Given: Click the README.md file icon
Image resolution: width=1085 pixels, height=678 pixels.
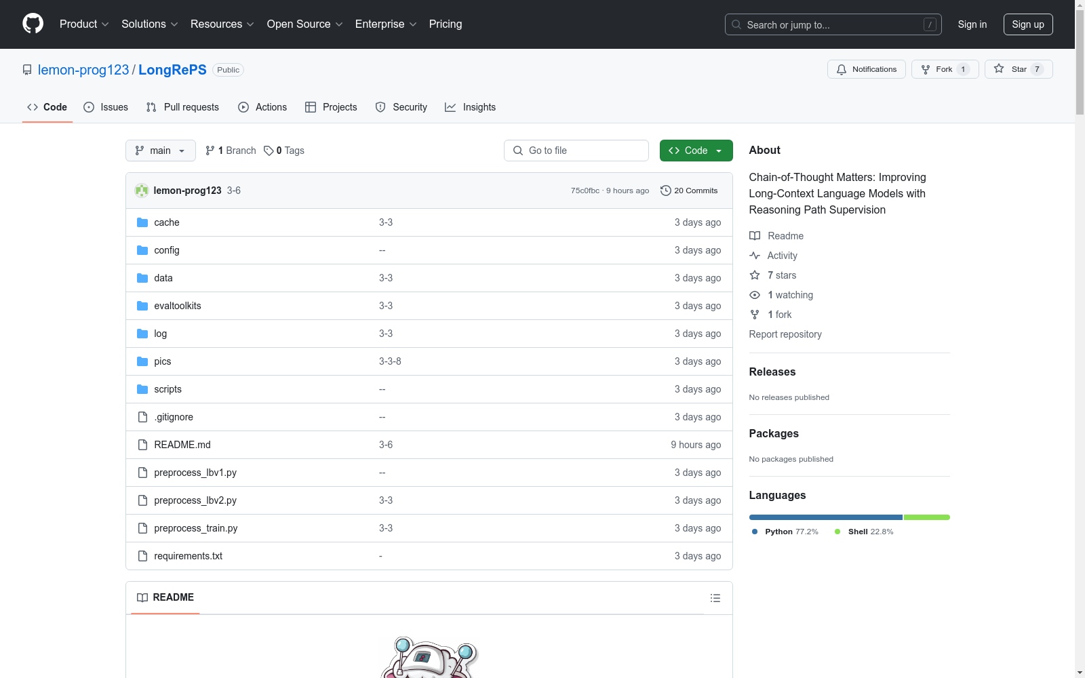Looking at the screenshot, I should coord(142,445).
